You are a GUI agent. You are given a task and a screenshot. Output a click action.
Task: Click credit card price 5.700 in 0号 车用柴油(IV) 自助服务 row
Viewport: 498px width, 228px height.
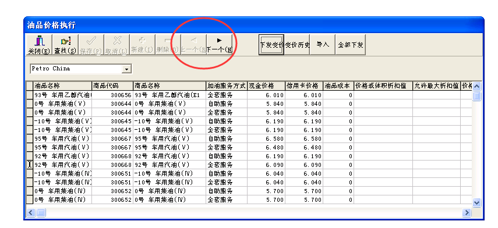click(304, 191)
